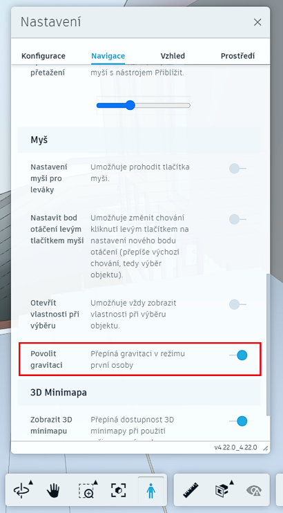
Task: Open the Measure ruler tool
Action: 191,491
